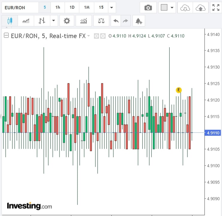
Task: Switch to the line chart style
Action: point(26,21)
